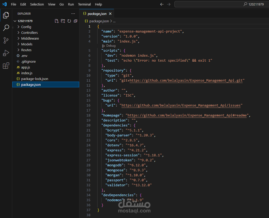Click package.json in the breadcrumb
Image resolution: width=269 pixels, height=218 pixels.
[x=99, y=21]
